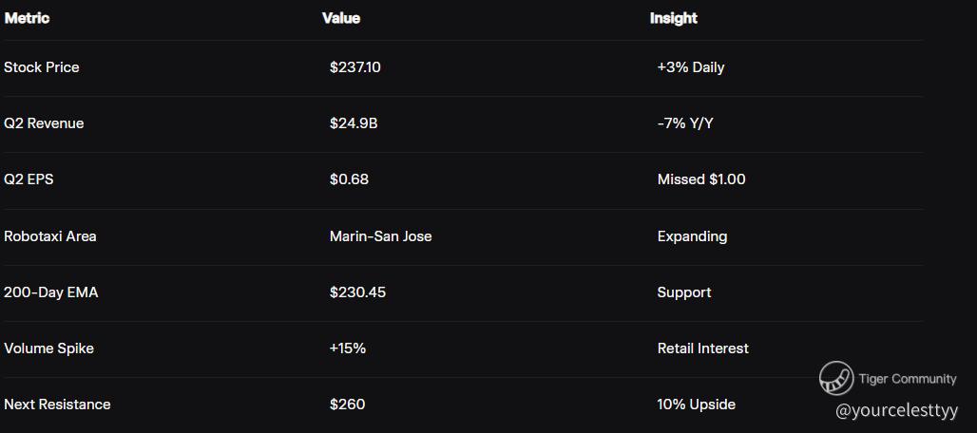Click the $260 Next Resistance value
Image resolution: width=977 pixels, height=433 pixels.
(x=347, y=405)
